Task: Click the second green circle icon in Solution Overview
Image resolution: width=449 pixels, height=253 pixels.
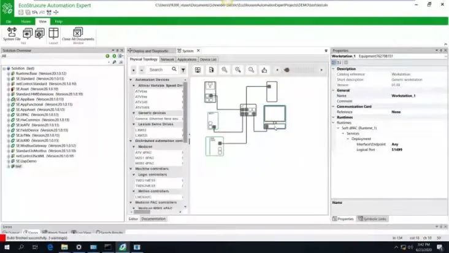Action: pyautogui.click(x=114, y=56)
